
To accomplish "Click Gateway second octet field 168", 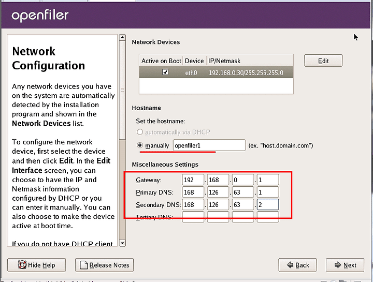I will [x=218, y=180].
